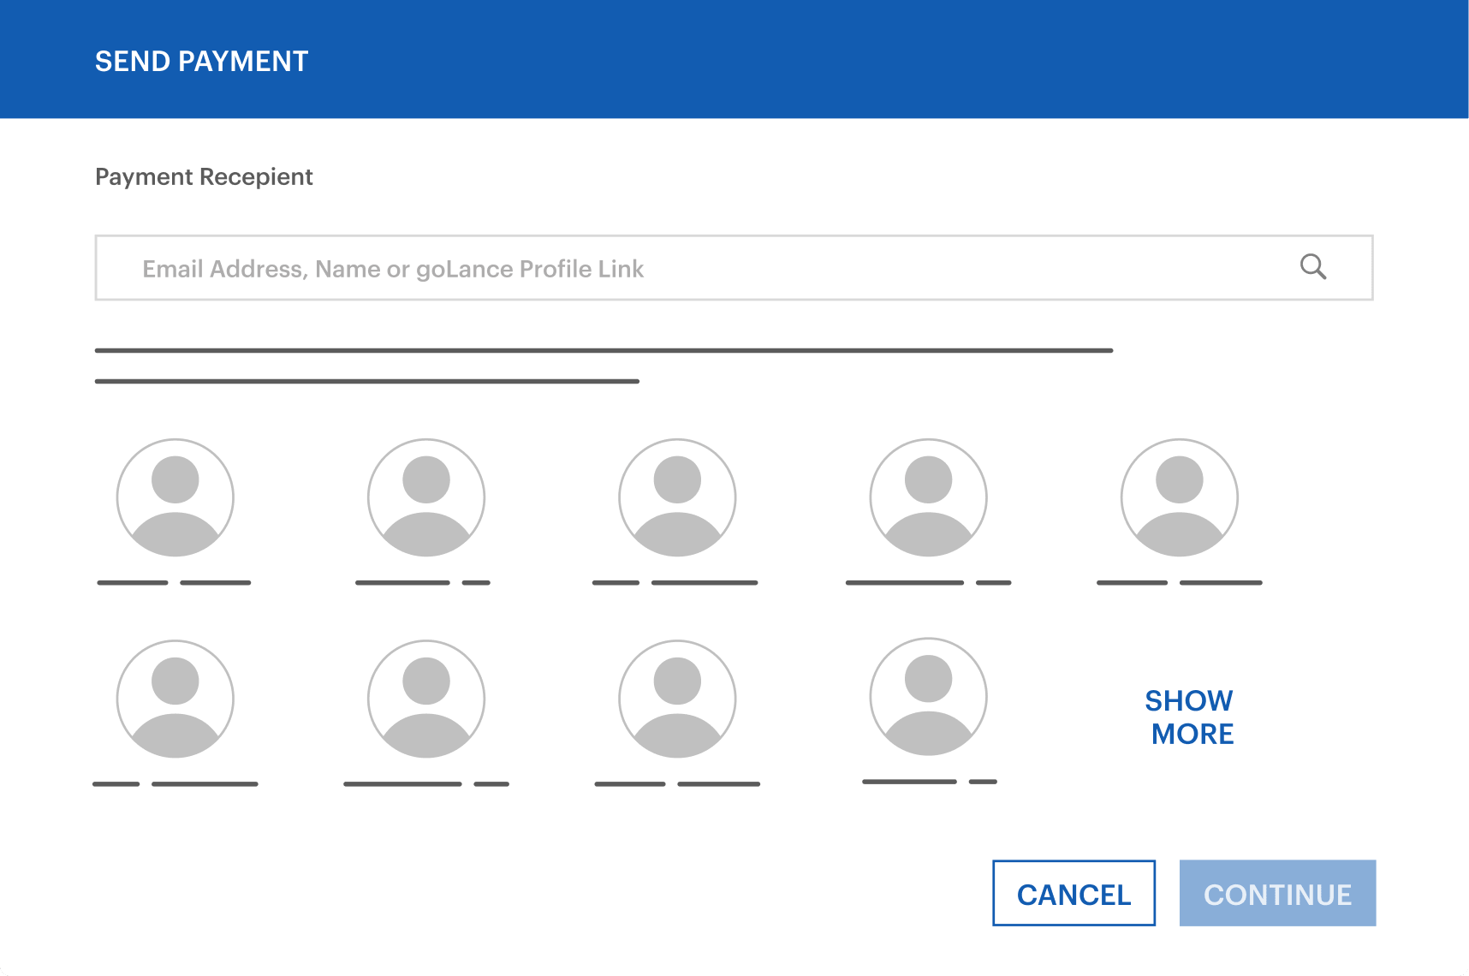Click the Show More link
This screenshot has width=1469, height=976.
(1189, 717)
